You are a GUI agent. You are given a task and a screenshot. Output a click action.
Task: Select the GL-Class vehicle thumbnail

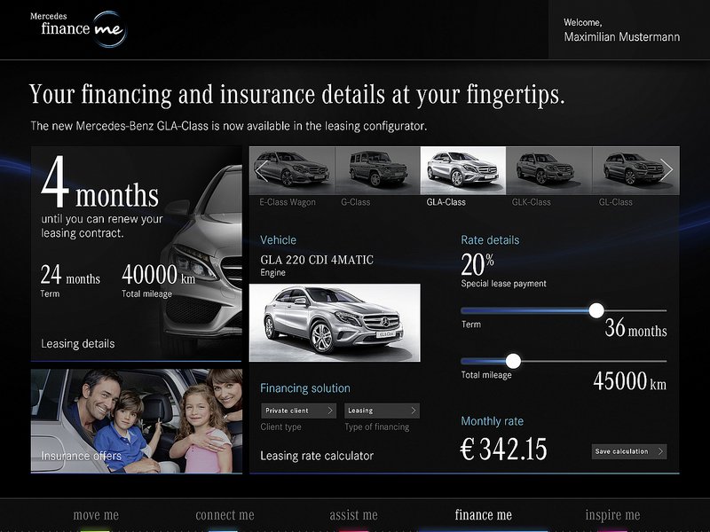(x=632, y=169)
